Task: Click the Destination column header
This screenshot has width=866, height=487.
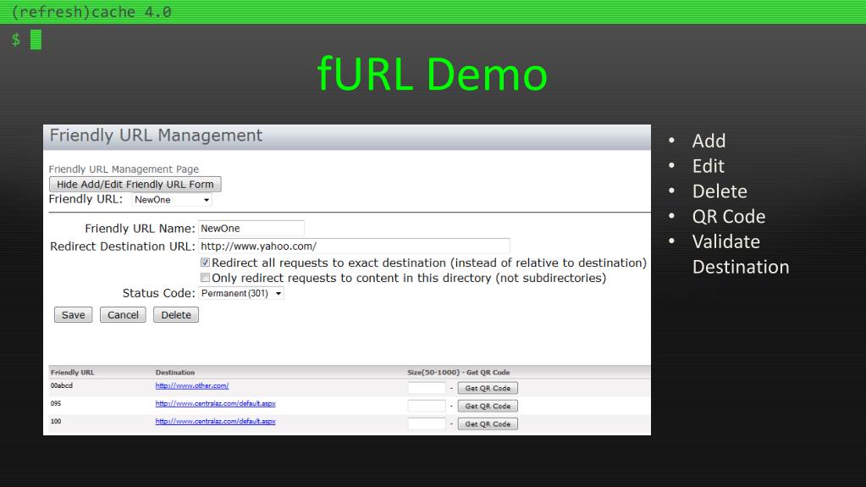Action: pyautogui.click(x=175, y=373)
